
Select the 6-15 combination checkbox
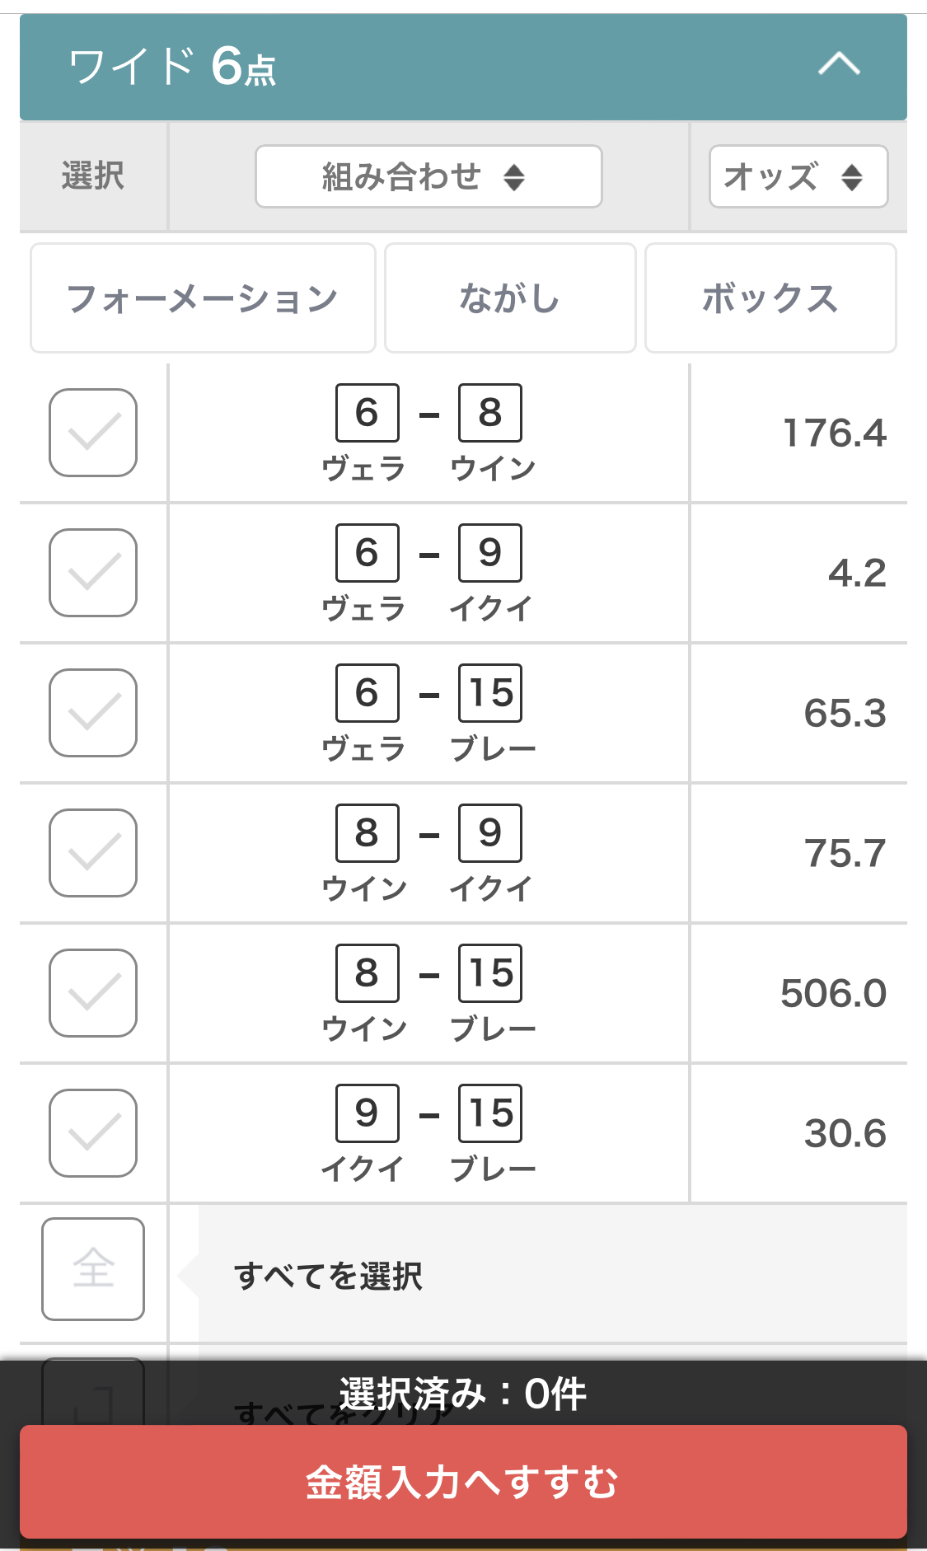[93, 713]
